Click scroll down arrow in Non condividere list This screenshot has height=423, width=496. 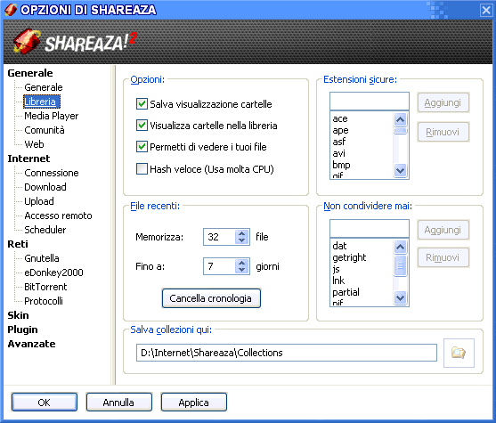point(401,297)
